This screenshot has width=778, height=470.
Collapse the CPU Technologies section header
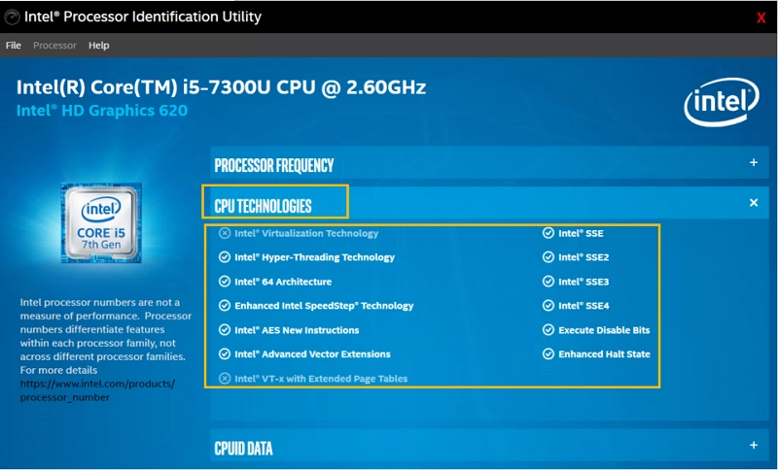489,203
